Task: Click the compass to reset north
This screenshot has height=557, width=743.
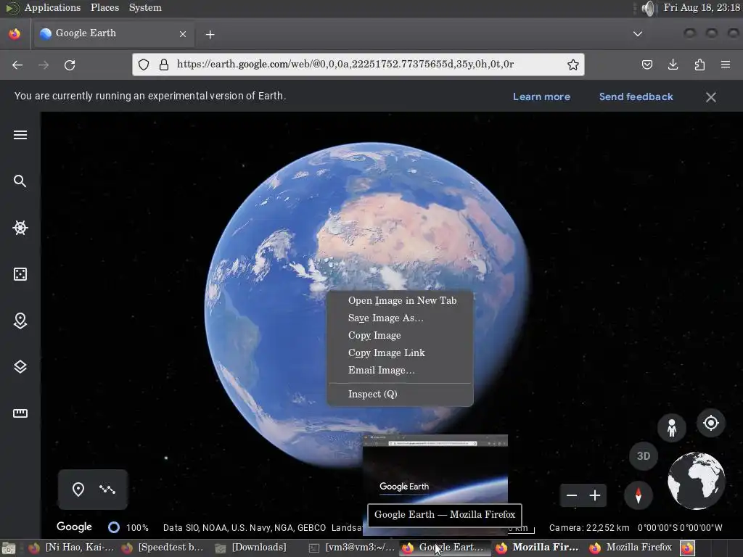Action: (x=639, y=495)
